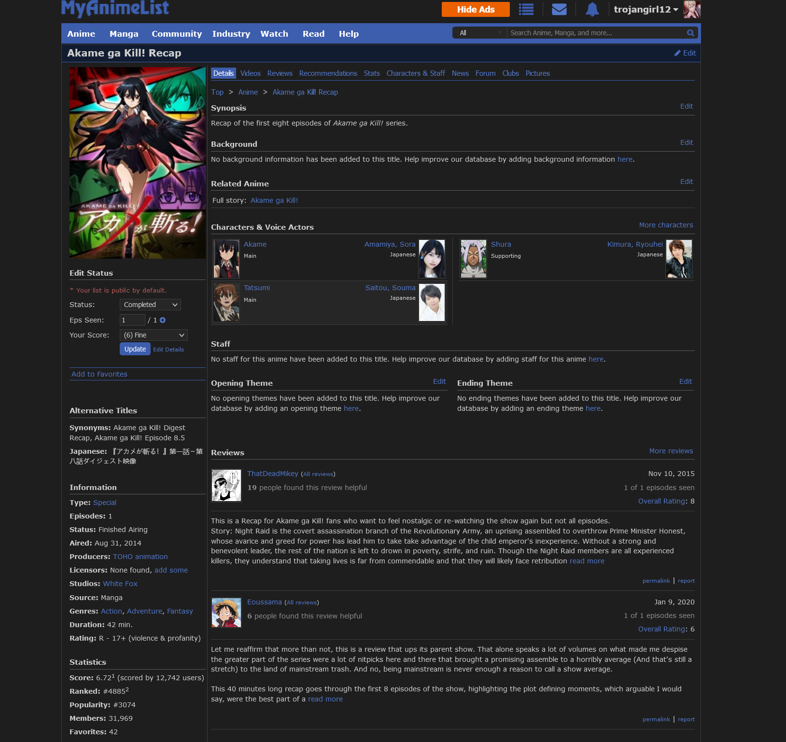Open the Your Score '(6) Fine' dropdown
This screenshot has height=742, width=786.
[x=154, y=335]
